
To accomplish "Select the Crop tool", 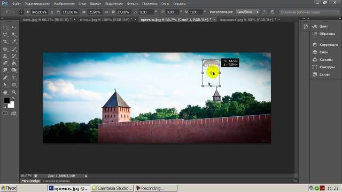I will 5,42.
